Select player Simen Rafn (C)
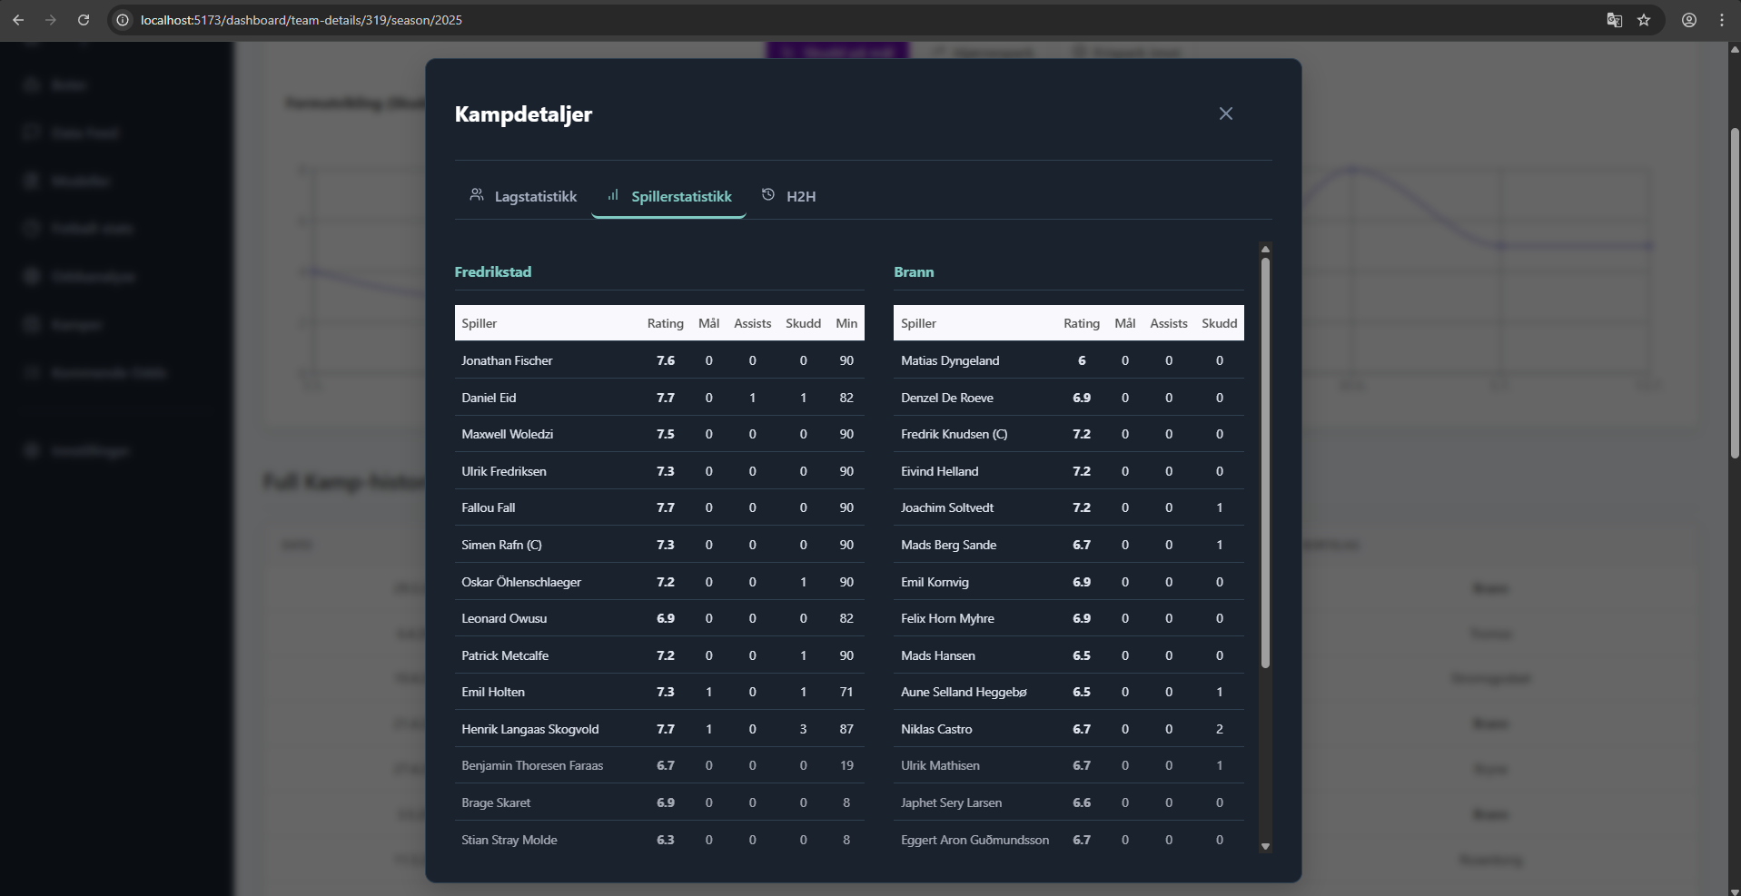Viewport: 1741px width, 896px height. click(x=501, y=545)
